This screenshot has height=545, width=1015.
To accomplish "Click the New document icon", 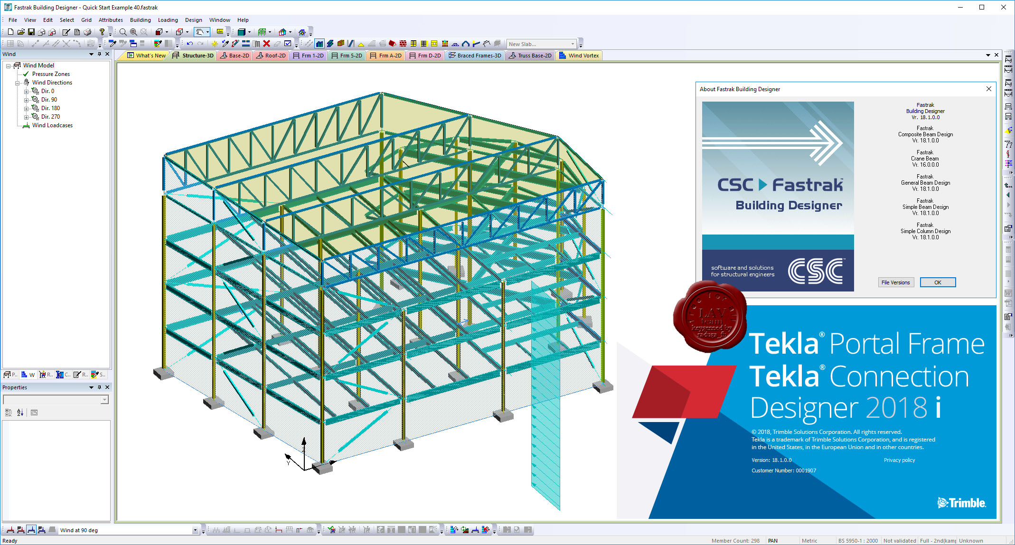I will tap(10, 32).
